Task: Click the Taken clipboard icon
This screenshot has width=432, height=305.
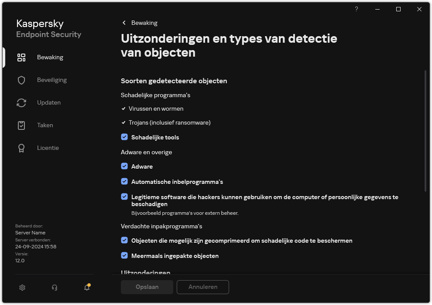Action: click(21, 125)
